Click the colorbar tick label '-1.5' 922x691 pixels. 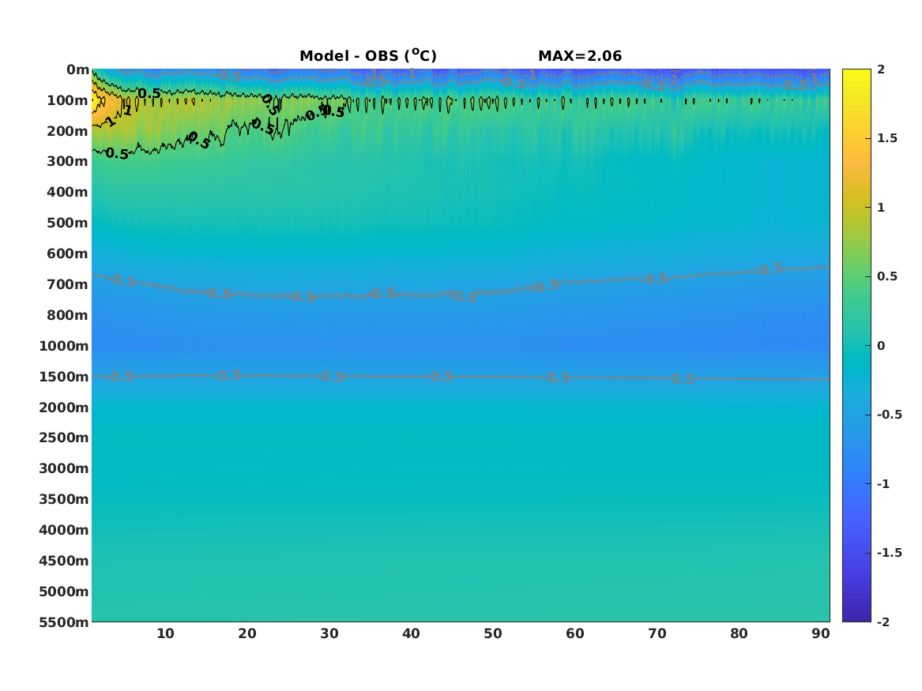click(x=889, y=553)
